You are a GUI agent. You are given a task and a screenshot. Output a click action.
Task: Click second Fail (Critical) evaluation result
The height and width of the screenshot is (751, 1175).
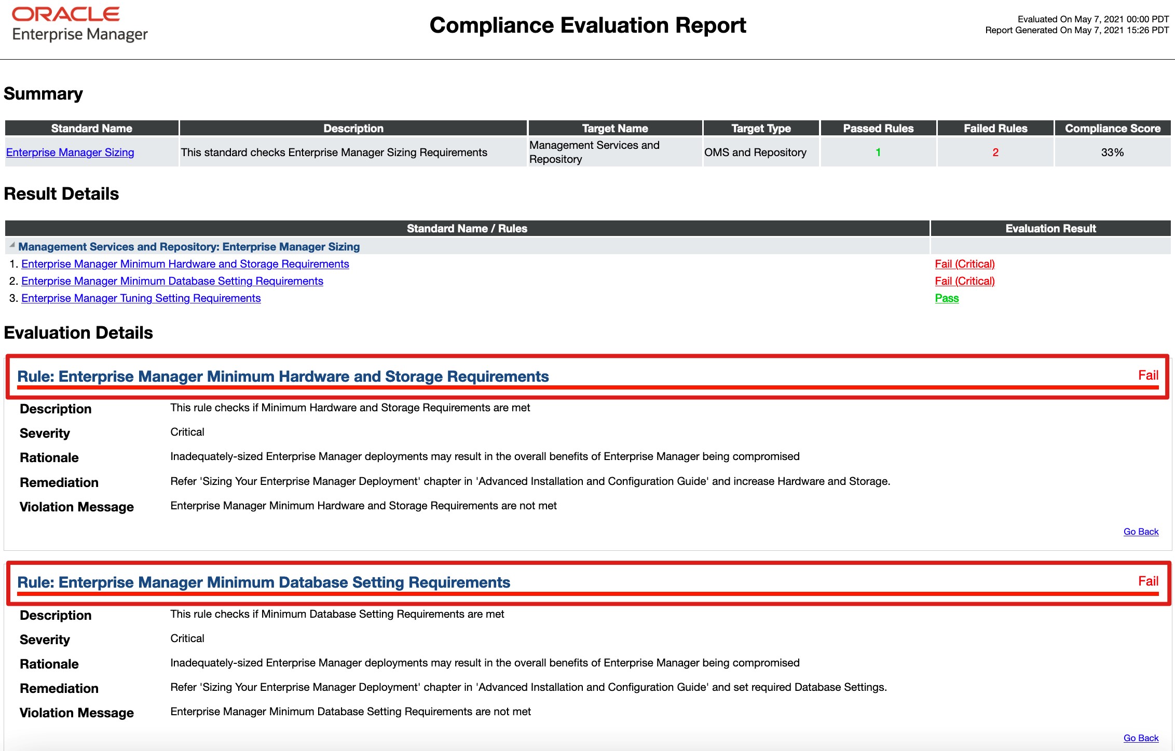(x=964, y=281)
